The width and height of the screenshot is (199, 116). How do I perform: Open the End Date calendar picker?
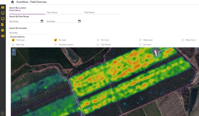(x=80, y=21)
